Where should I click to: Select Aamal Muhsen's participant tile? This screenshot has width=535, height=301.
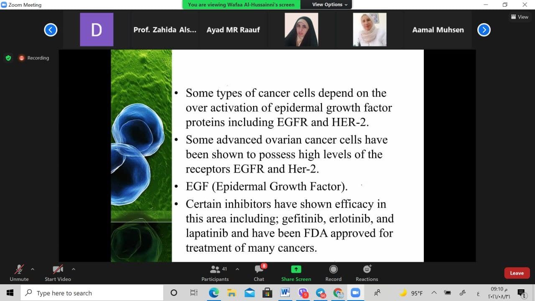(x=438, y=30)
